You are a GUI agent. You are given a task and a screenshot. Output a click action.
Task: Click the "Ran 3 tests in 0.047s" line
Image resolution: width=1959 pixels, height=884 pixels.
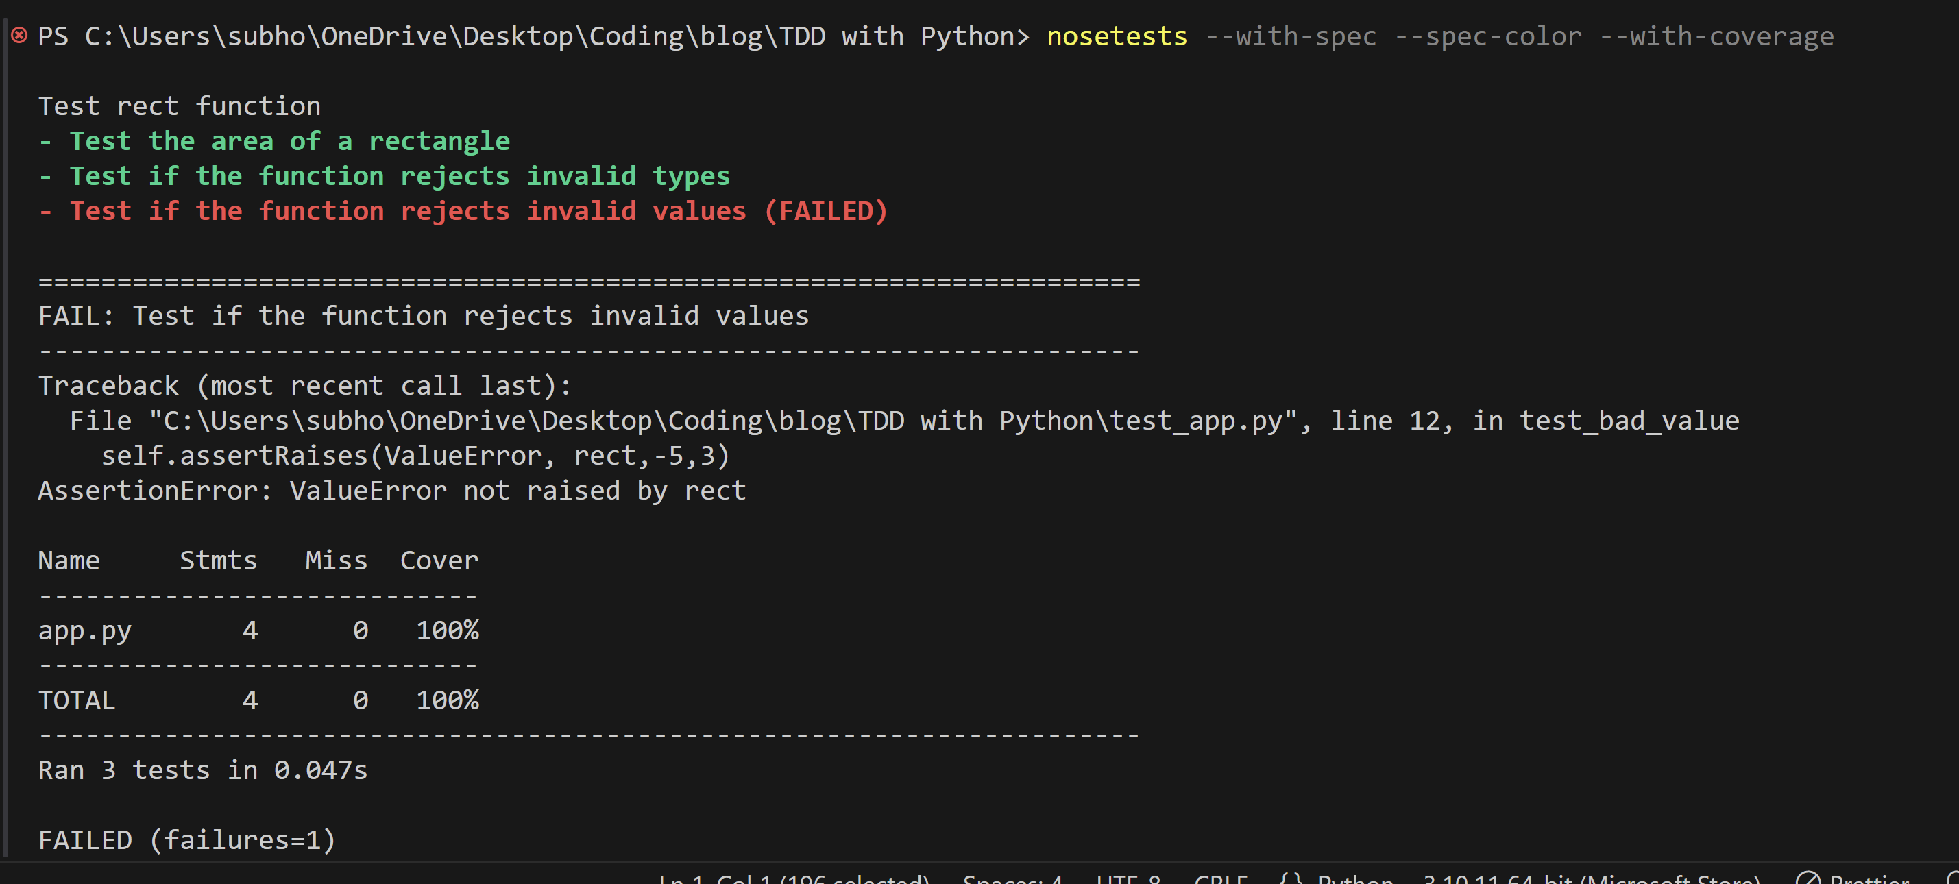202,770
